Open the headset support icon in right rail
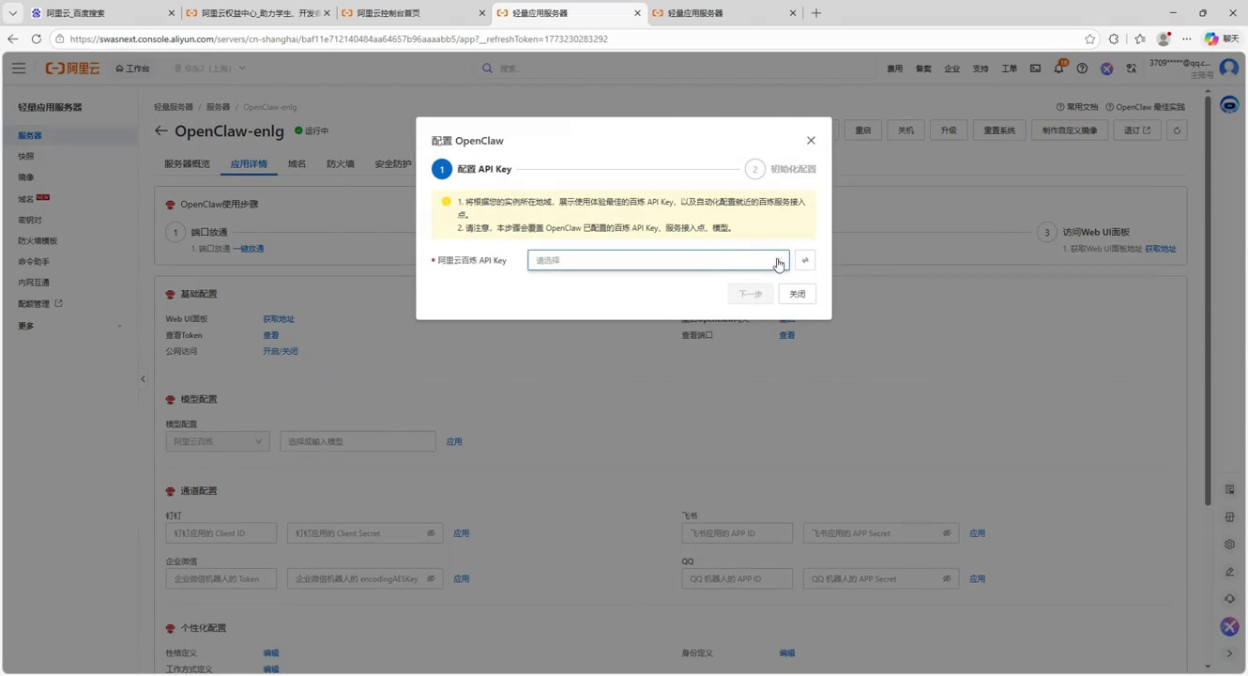Viewport: 1248px width, 676px height. click(1229, 599)
